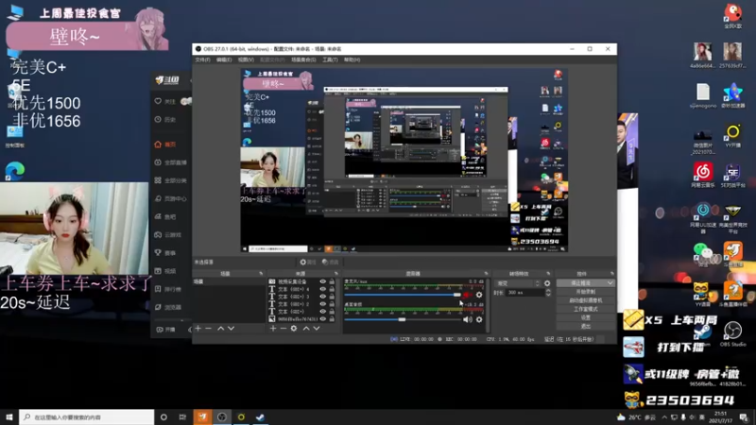
Task: Open Settings button in OBS controls
Action: click(585, 317)
